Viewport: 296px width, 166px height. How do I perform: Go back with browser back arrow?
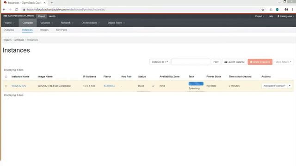pyautogui.click(x=4, y=9)
